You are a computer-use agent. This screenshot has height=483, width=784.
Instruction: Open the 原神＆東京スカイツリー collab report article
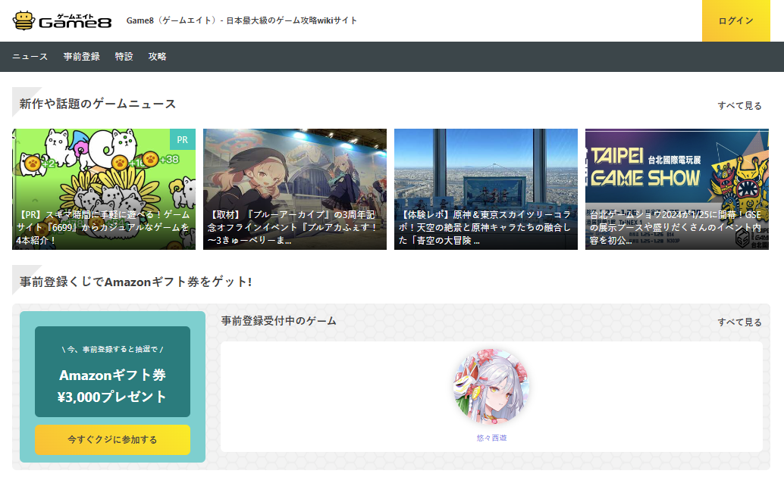point(485,189)
